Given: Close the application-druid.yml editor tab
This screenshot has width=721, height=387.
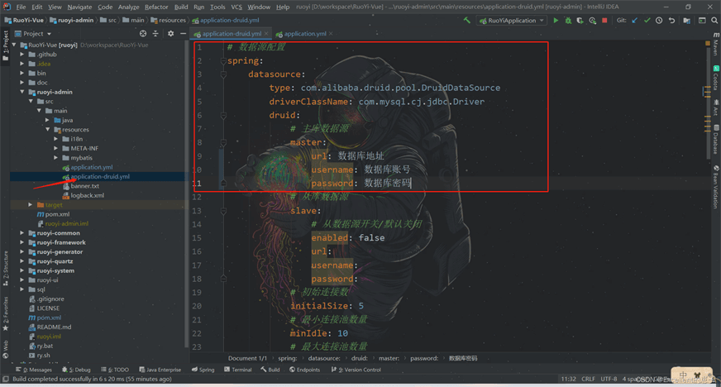Looking at the screenshot, I should pyautogui.click(x=265, y=34).
